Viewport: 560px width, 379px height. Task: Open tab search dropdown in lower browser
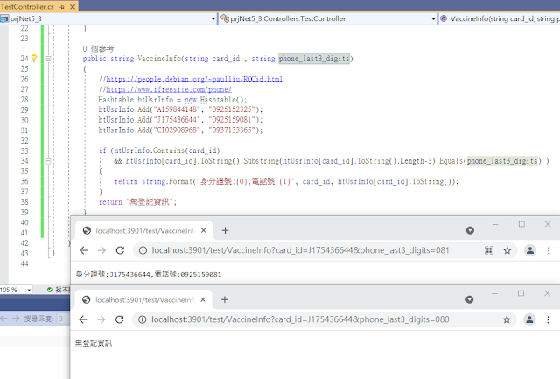tap(469, 299)
